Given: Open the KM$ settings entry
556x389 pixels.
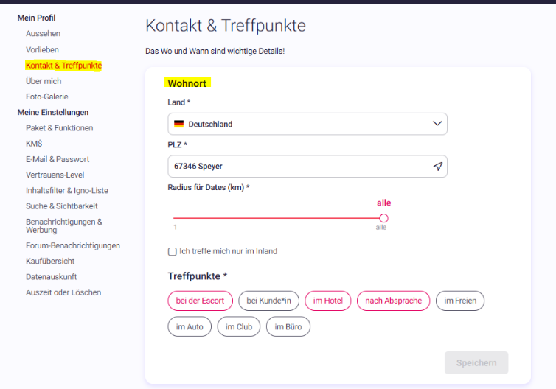Looking at the screenshot, I should [34, 144].
